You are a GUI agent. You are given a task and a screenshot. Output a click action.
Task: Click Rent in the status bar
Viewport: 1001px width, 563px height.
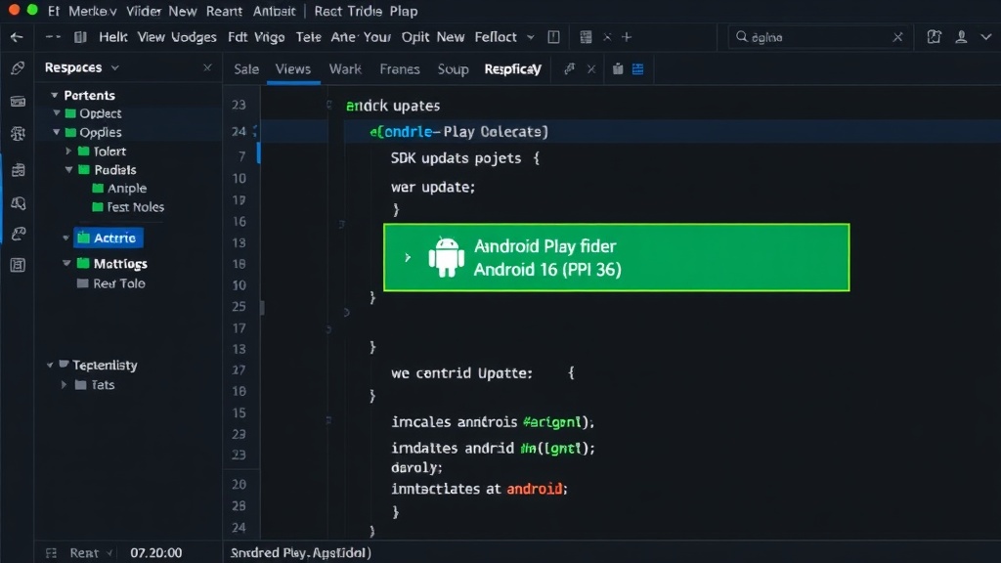(84, 553)
